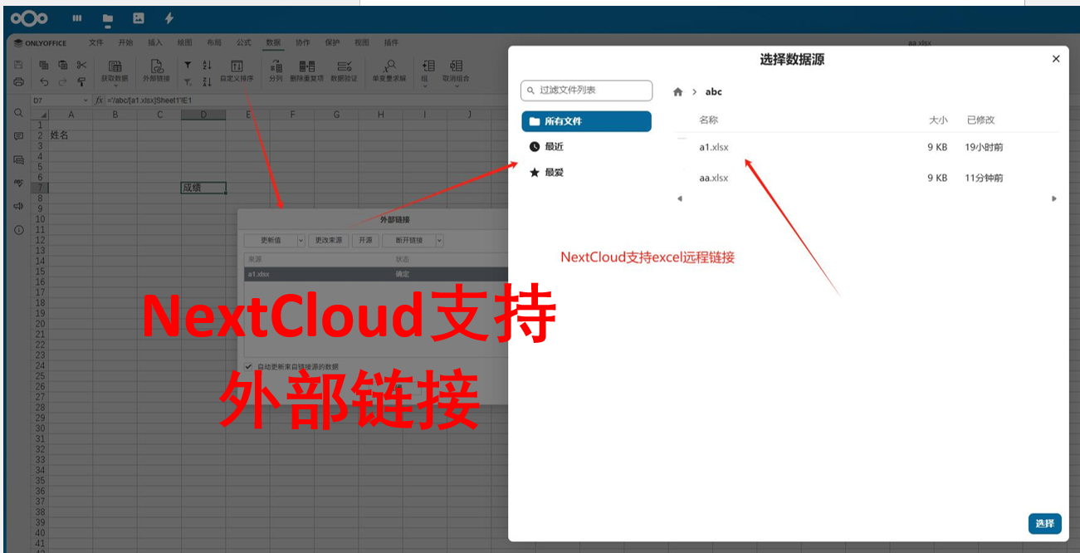Open the 断开链接 dropdown arrow
Image resolution: width=1080 pixels, height=553 pixels.
tap(439, 240)
